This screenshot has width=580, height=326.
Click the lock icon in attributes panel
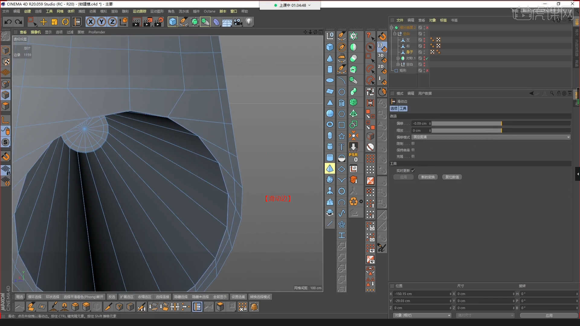(559, 93)
